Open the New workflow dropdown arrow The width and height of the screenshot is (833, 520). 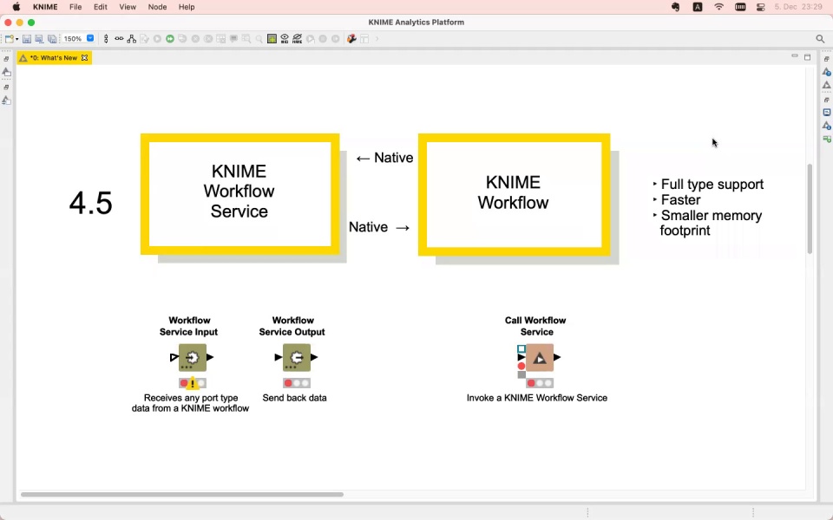click(x=17, y=39)
